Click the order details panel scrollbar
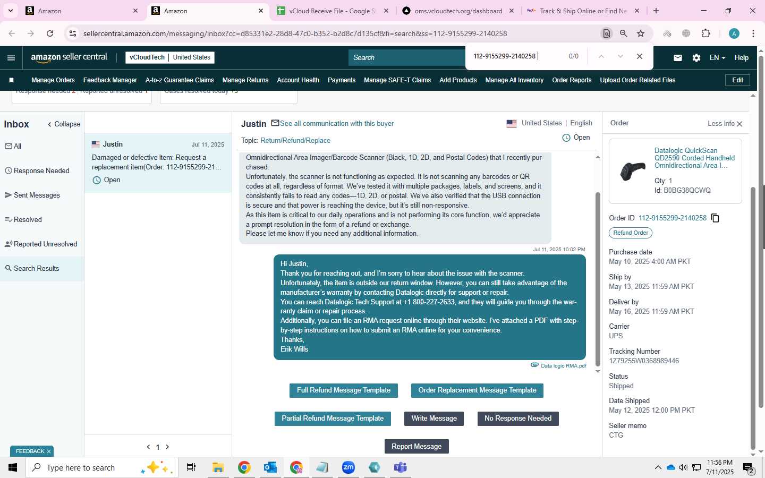The width and height of the screenshot is (765, 478). pos(752,319)
